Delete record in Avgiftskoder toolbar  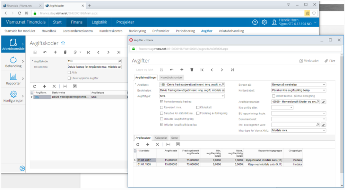[65, 52]
